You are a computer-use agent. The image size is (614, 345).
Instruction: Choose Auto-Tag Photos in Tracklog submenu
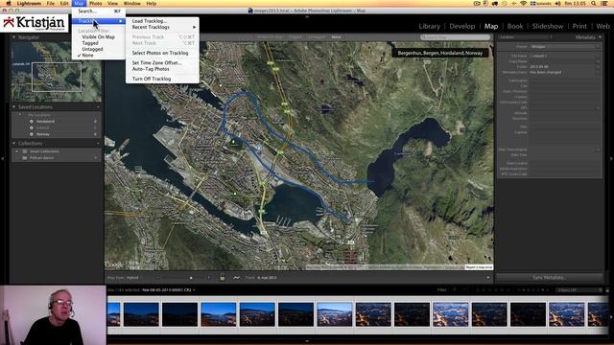point(151,69)
